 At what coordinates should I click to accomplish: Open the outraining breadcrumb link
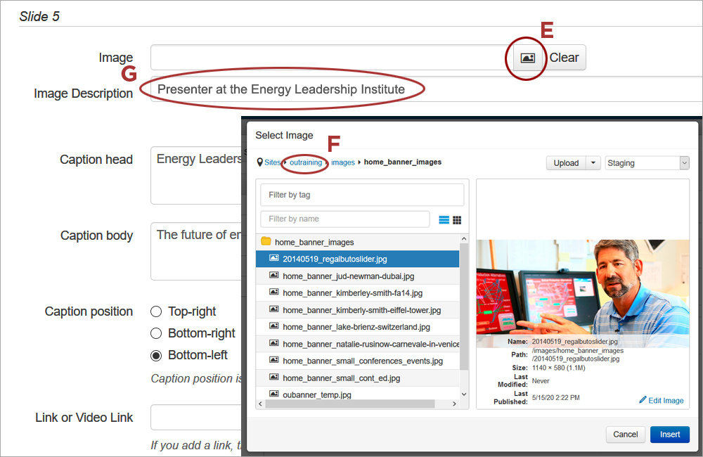(304, 162)
